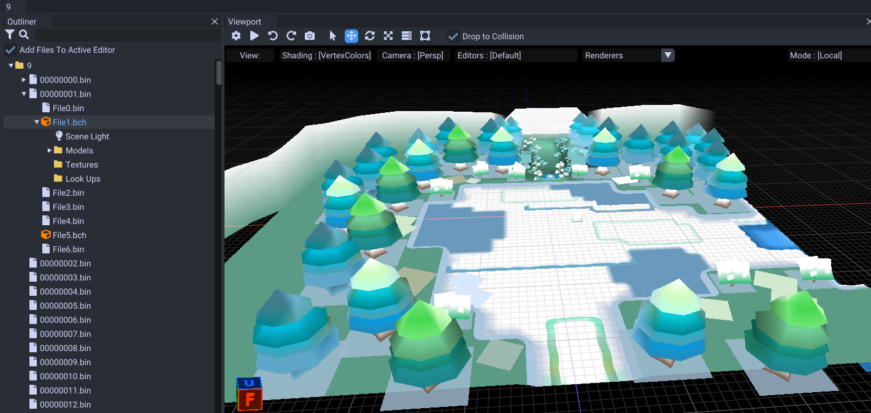This screenshot has height=413, width=871.
Task: Select the rotate tool in the viewport toolbar
Action: point(369,36)
